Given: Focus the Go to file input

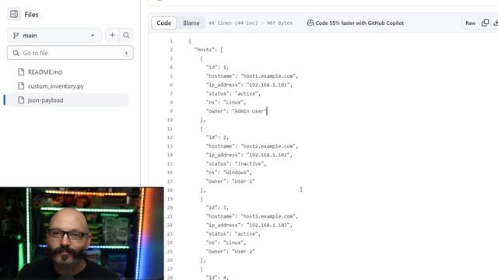Looking at the screenshot, I should [x=70, y=53].
